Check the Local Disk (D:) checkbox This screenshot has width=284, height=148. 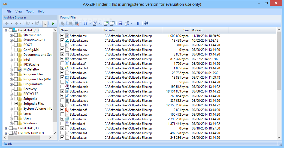11,128
